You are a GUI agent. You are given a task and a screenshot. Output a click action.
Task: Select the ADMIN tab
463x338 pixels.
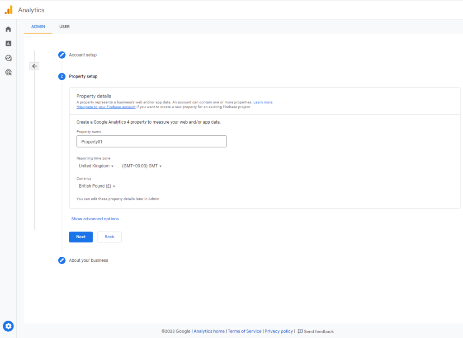[x=38, y=27]
